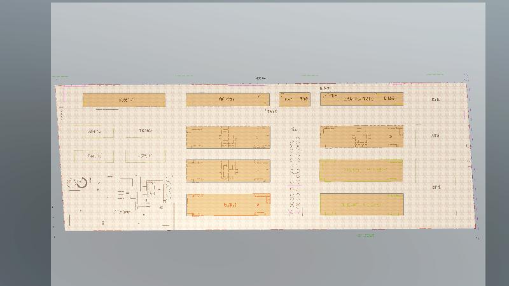Click the dimension label above the site's top edge
Viewport: 509px width, 286px height.
[260, 78]
